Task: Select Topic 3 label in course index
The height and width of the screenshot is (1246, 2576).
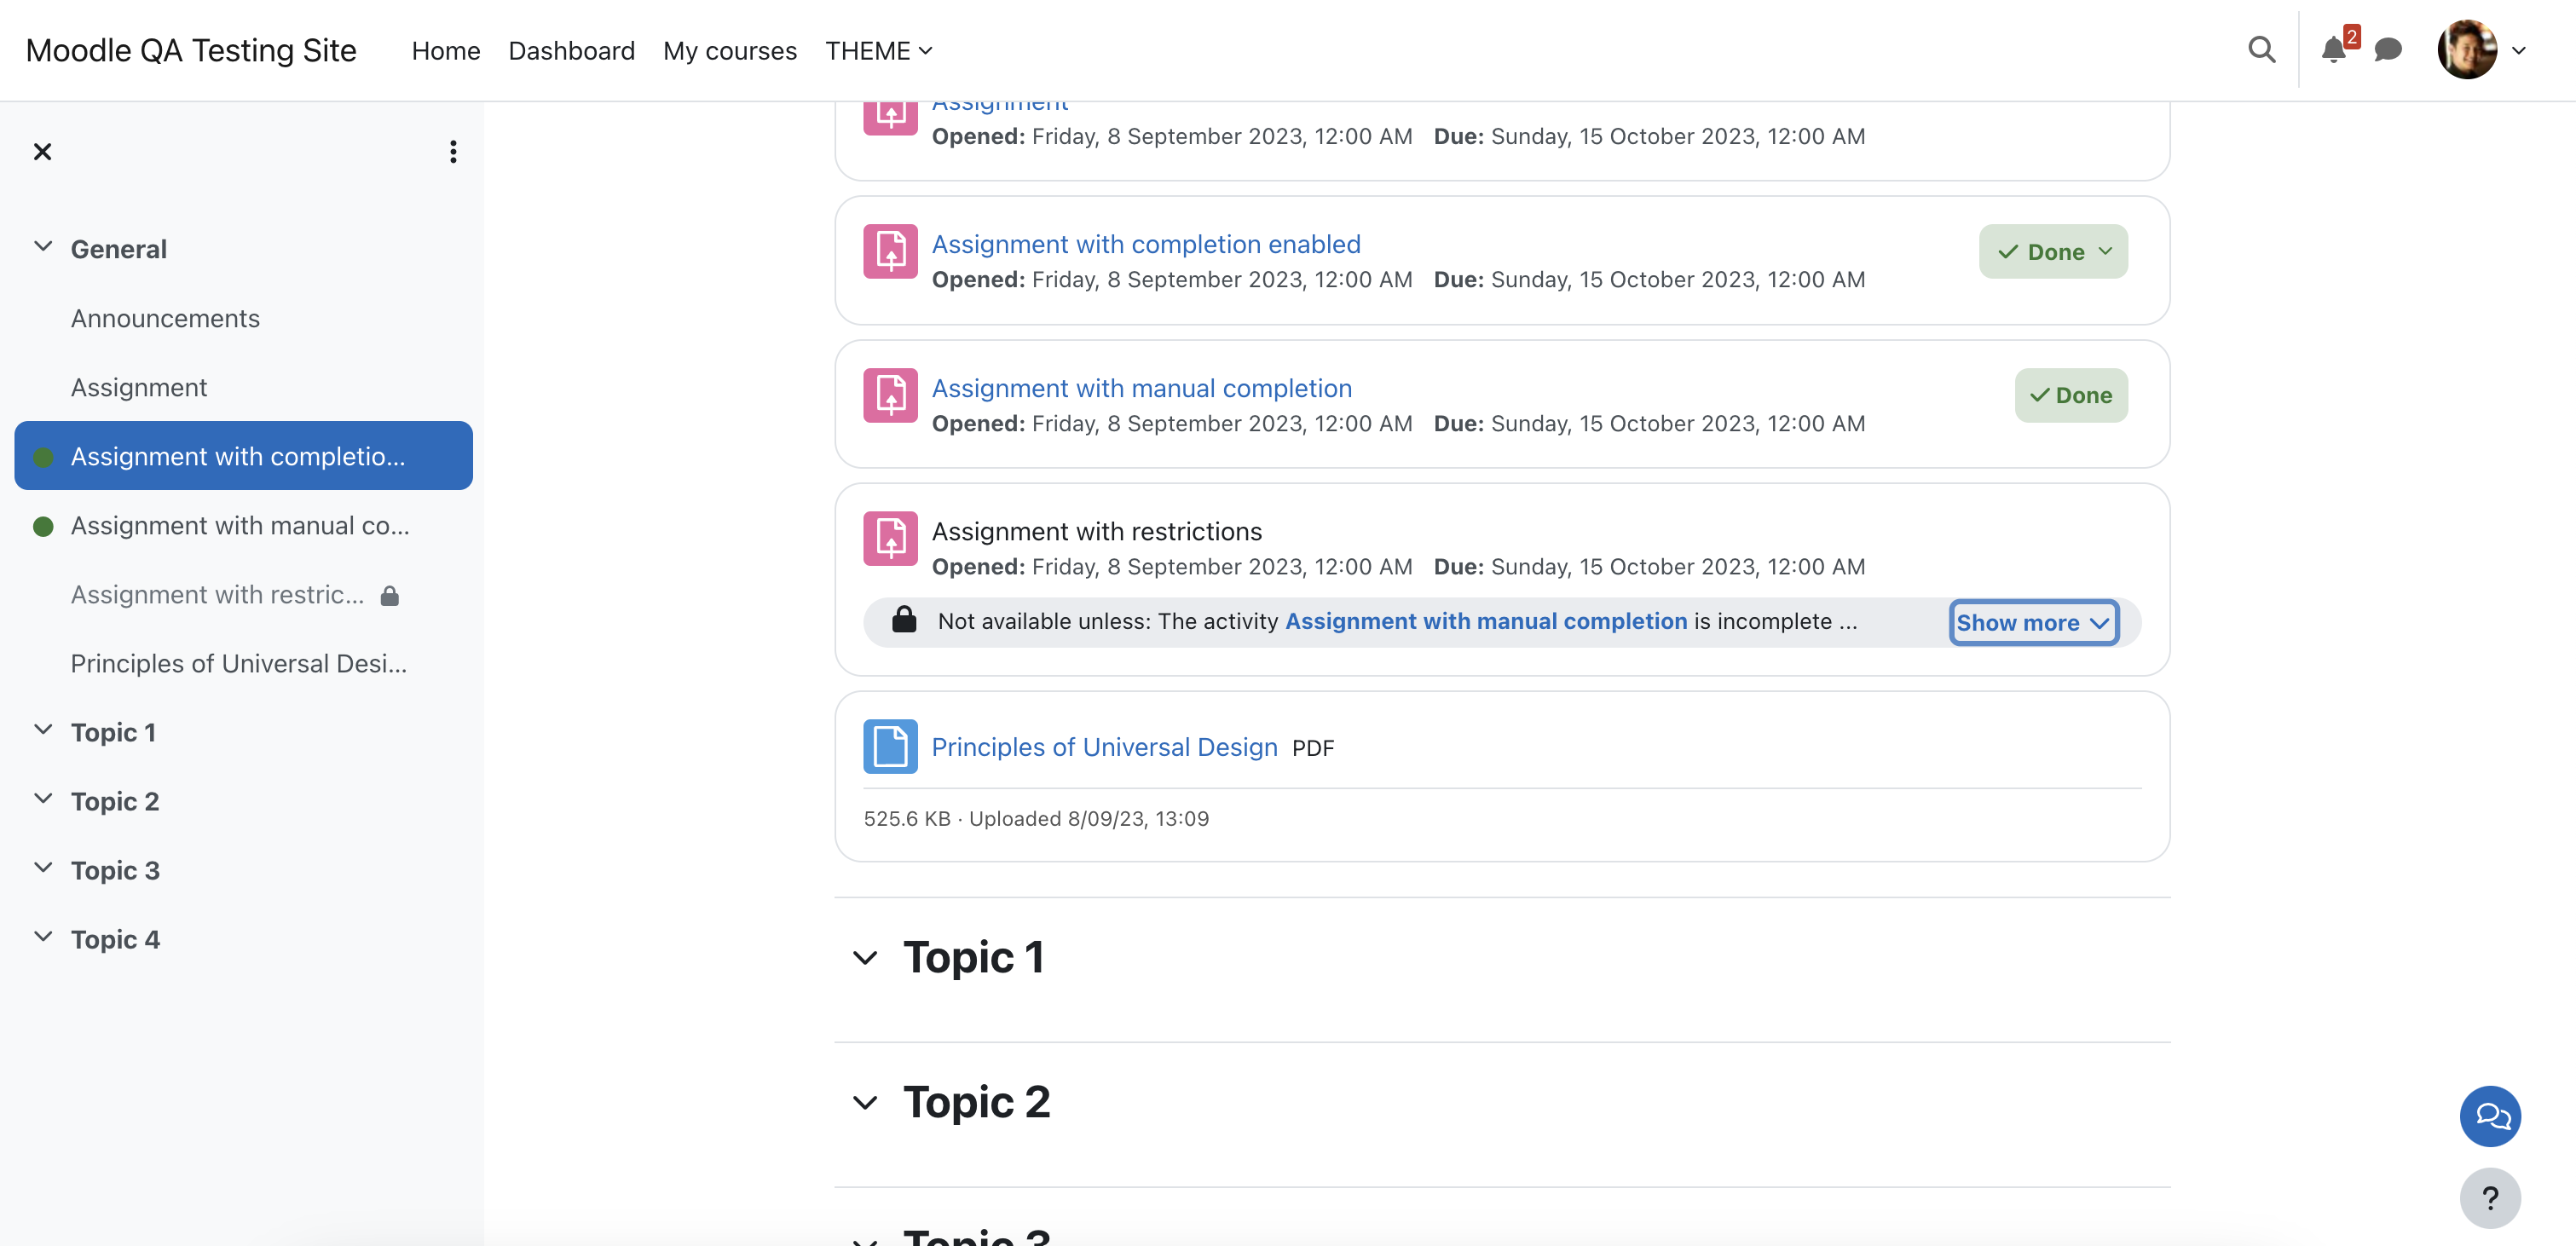Action: [115, 870]
